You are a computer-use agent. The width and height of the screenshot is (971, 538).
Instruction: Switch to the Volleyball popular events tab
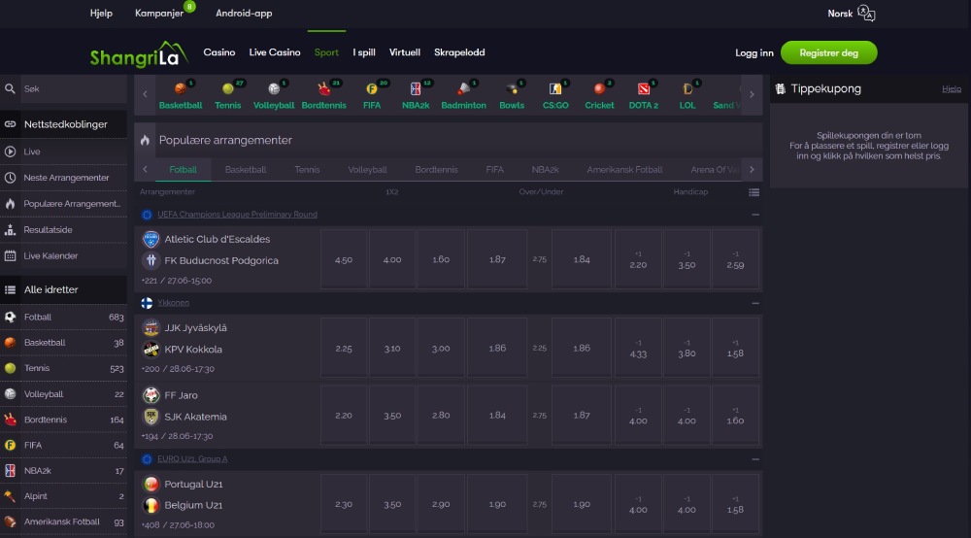pos(367,169)
